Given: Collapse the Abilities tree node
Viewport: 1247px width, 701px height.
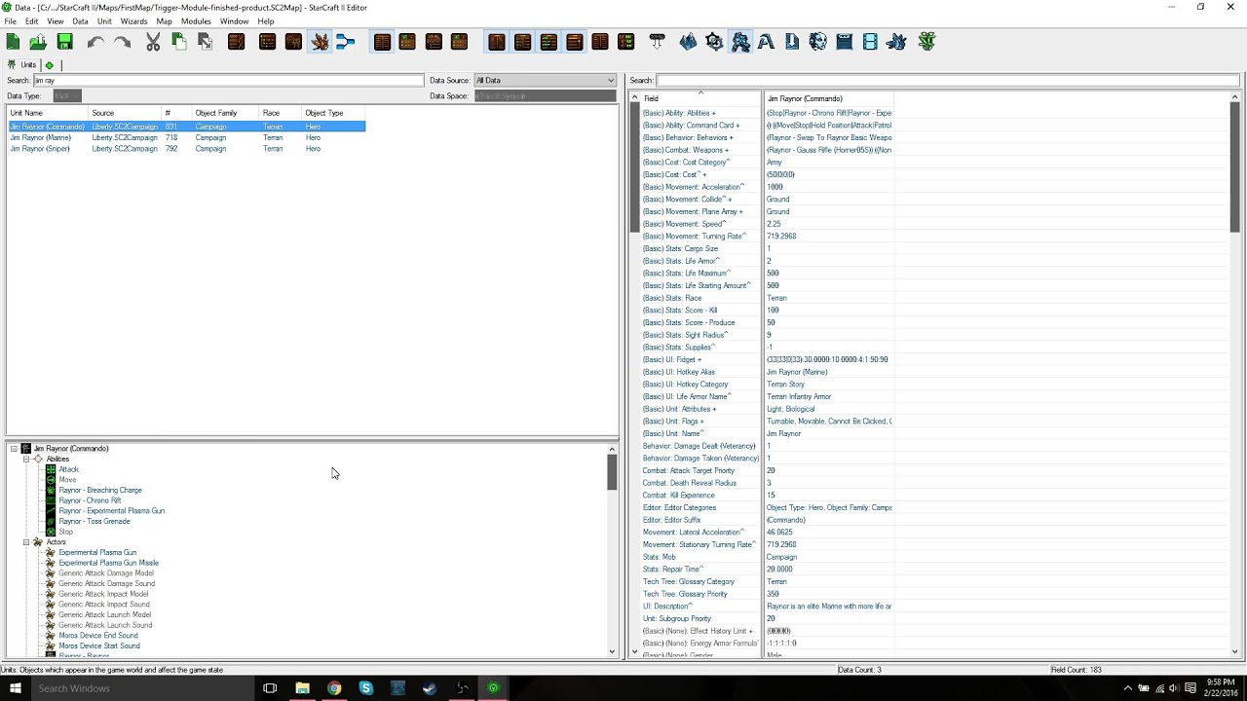Looking at the screenshot, I should click(26, 459).
